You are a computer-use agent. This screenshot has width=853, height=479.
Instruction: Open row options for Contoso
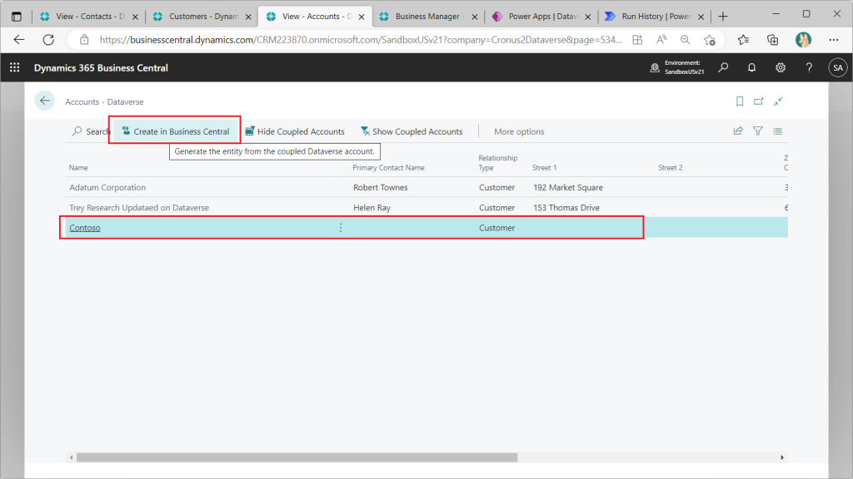(341, 228)
